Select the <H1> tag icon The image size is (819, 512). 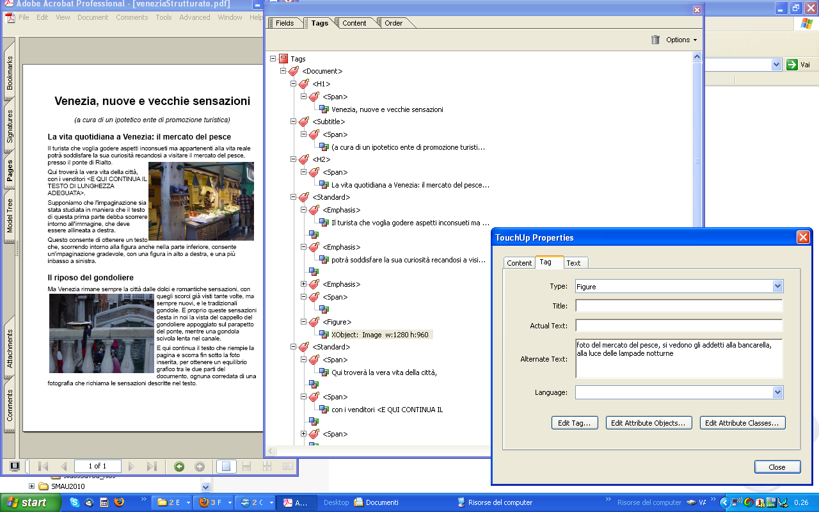pos(304,84)
